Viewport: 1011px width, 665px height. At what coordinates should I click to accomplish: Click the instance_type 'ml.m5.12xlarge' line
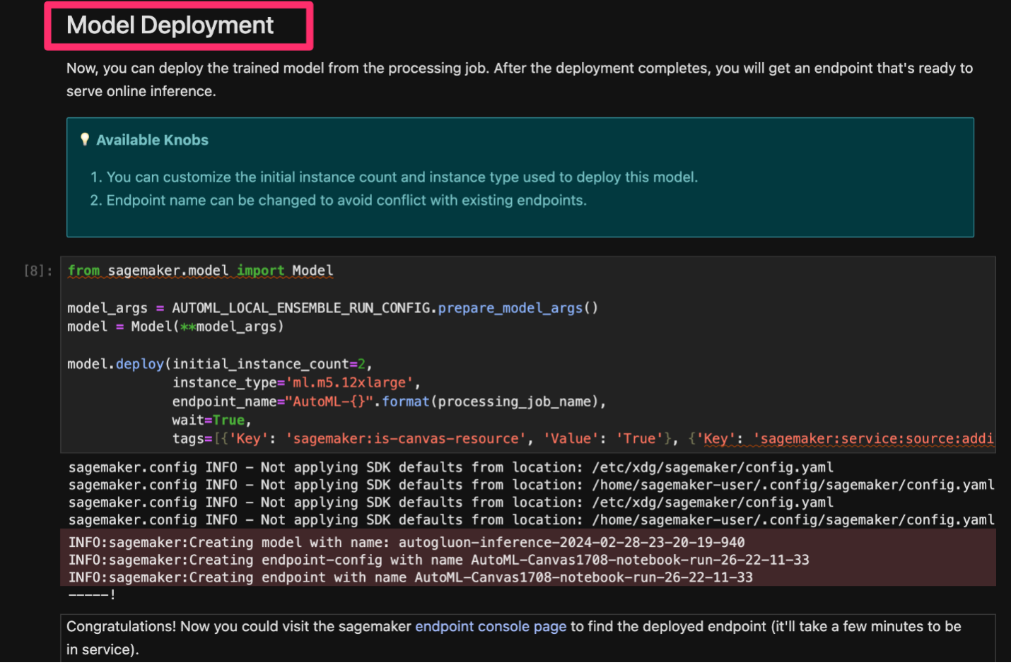tap(296, 382)
